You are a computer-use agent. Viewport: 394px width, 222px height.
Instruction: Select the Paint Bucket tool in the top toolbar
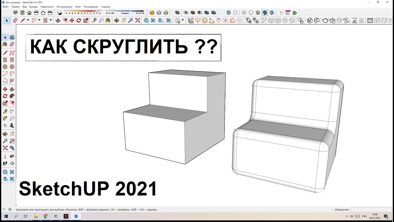[x=108, y=21]
